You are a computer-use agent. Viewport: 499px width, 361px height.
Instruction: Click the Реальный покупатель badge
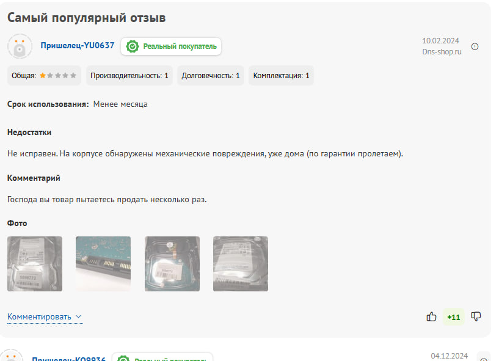point(171,46)
